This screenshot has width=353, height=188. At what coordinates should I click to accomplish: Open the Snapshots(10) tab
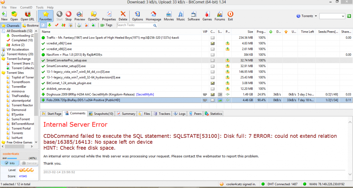[x=101, y=114]
